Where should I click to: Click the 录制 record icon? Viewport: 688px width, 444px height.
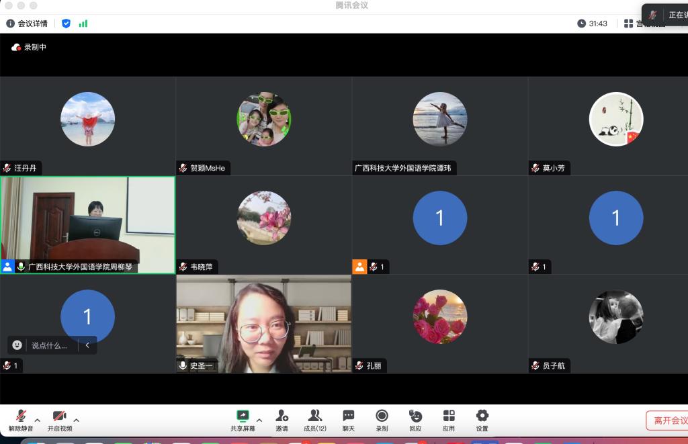click(382, 419)
